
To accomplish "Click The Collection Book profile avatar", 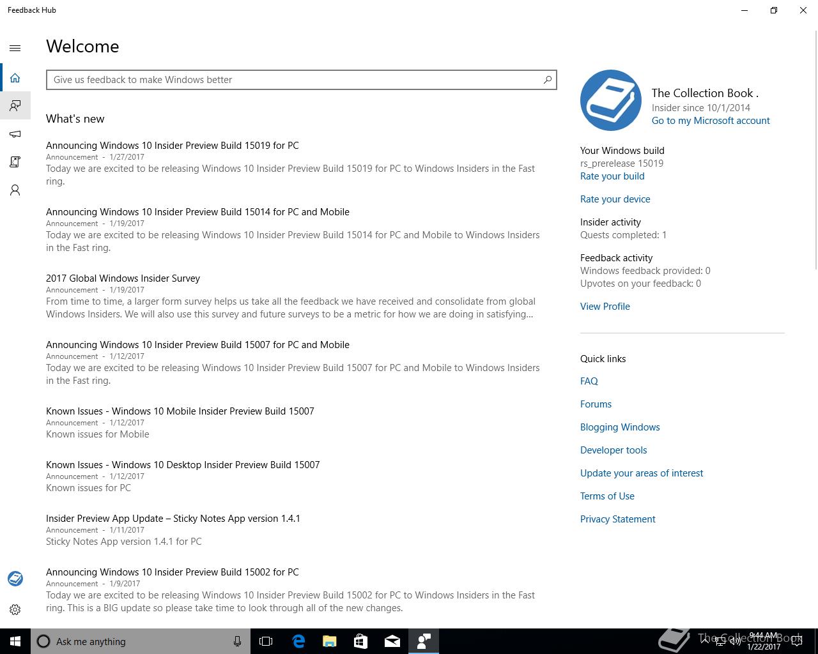I will point(611,100).
